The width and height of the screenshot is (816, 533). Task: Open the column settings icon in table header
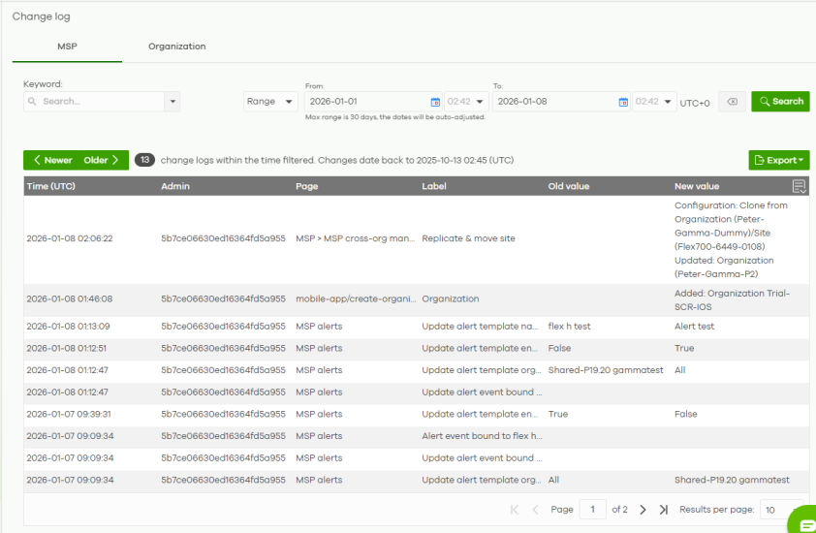800,186
